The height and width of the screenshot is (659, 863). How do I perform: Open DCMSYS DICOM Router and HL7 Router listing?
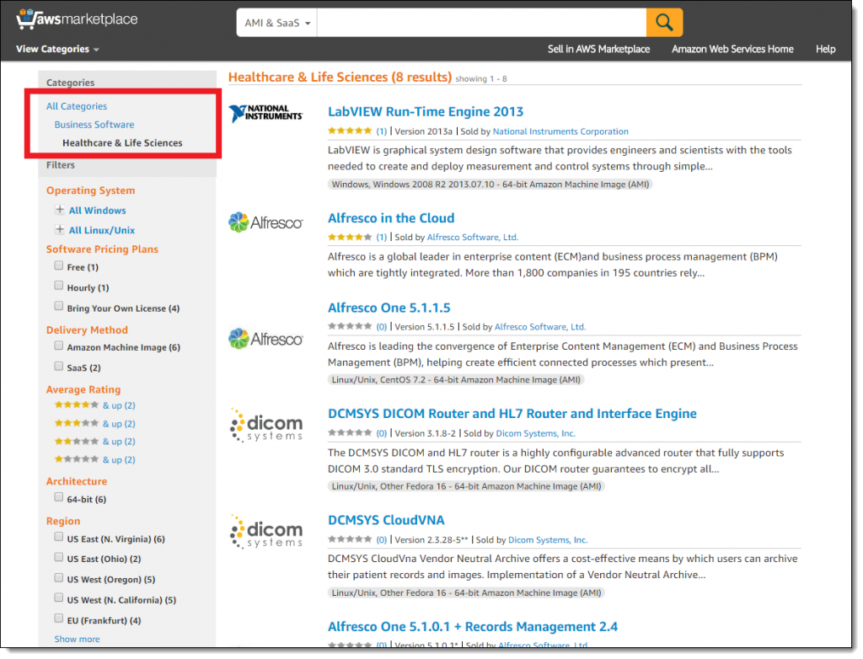(512, 414)
